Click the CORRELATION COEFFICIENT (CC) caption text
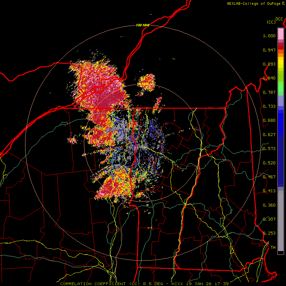 pyautogui.click(x=100, y=284)
